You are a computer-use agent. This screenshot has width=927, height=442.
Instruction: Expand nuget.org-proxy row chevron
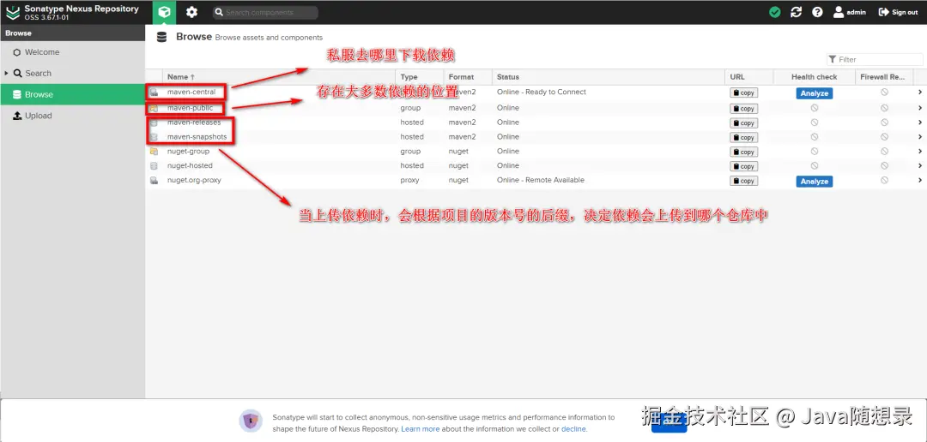(920, 180)
